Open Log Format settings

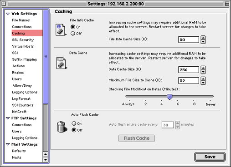[x=21, y=98]
